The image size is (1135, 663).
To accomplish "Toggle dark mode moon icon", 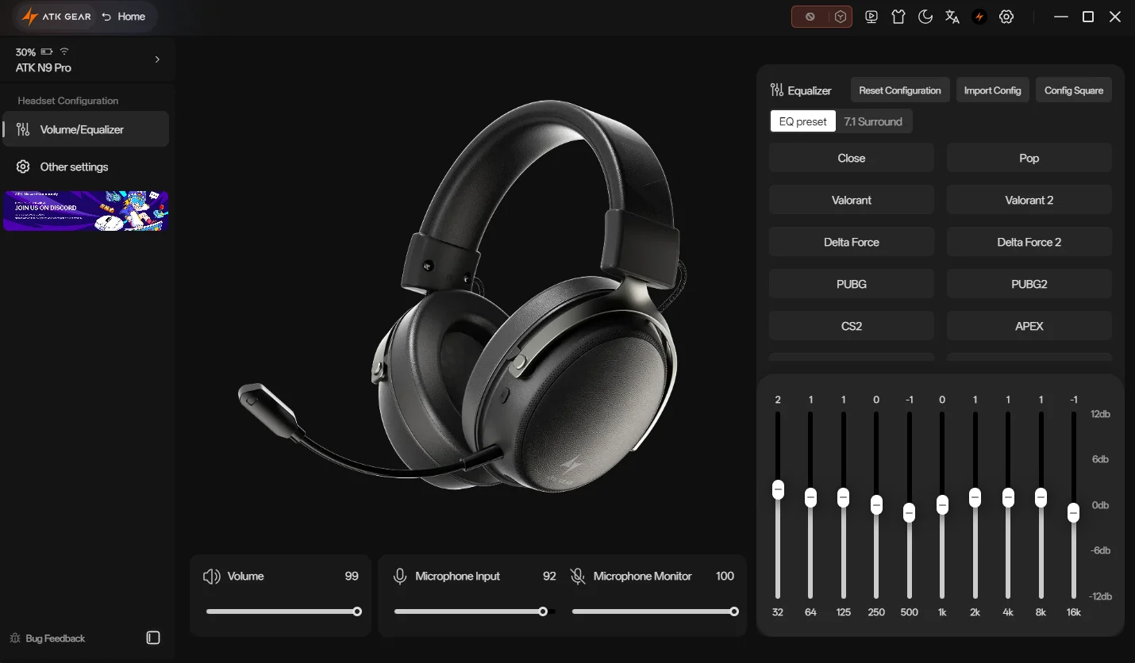I will coord(925,17).
